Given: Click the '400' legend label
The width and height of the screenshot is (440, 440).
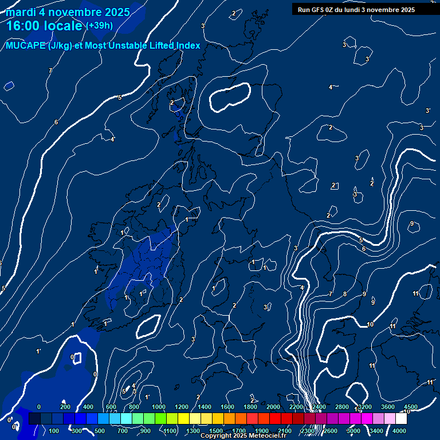Looking at the screenshot, I should (x=88, y=407).
